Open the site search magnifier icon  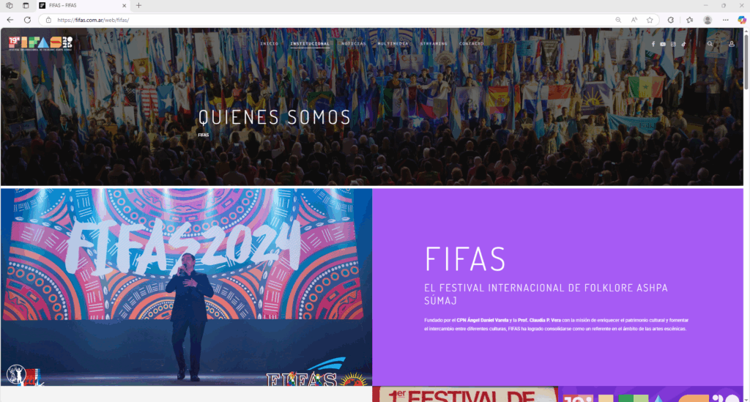pyautogui.click(x=710, y=44)
